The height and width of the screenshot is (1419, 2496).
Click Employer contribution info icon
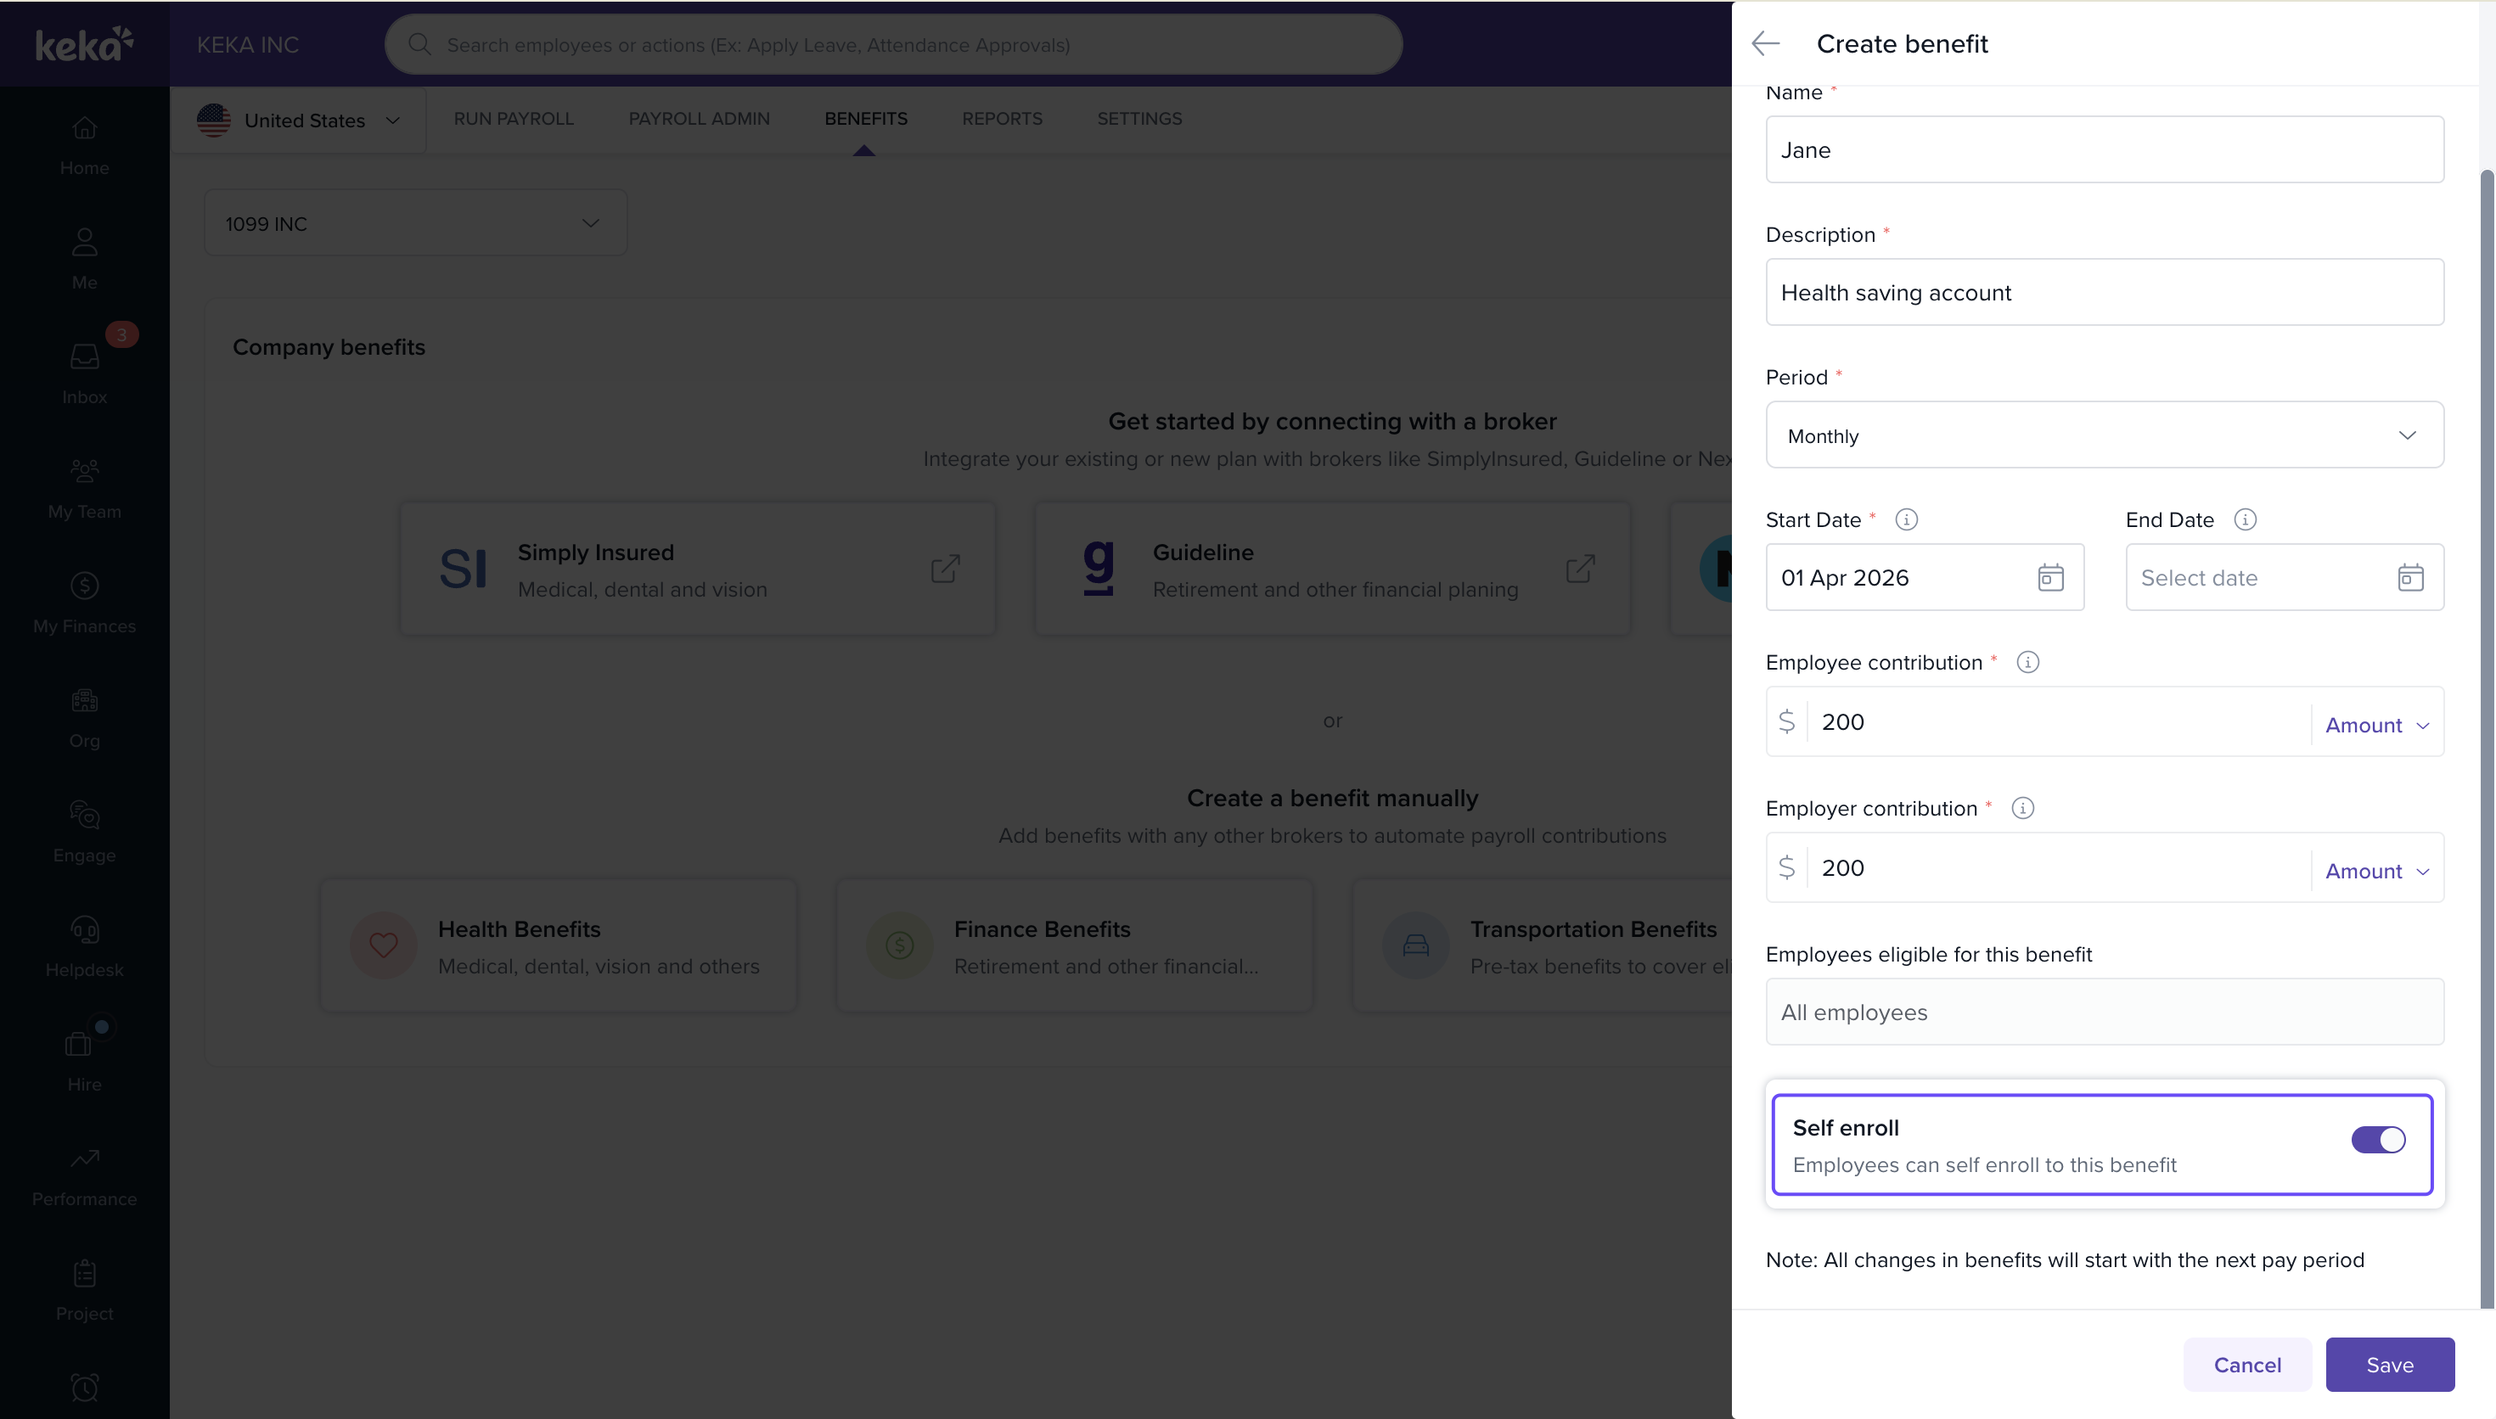[2022, 808]
